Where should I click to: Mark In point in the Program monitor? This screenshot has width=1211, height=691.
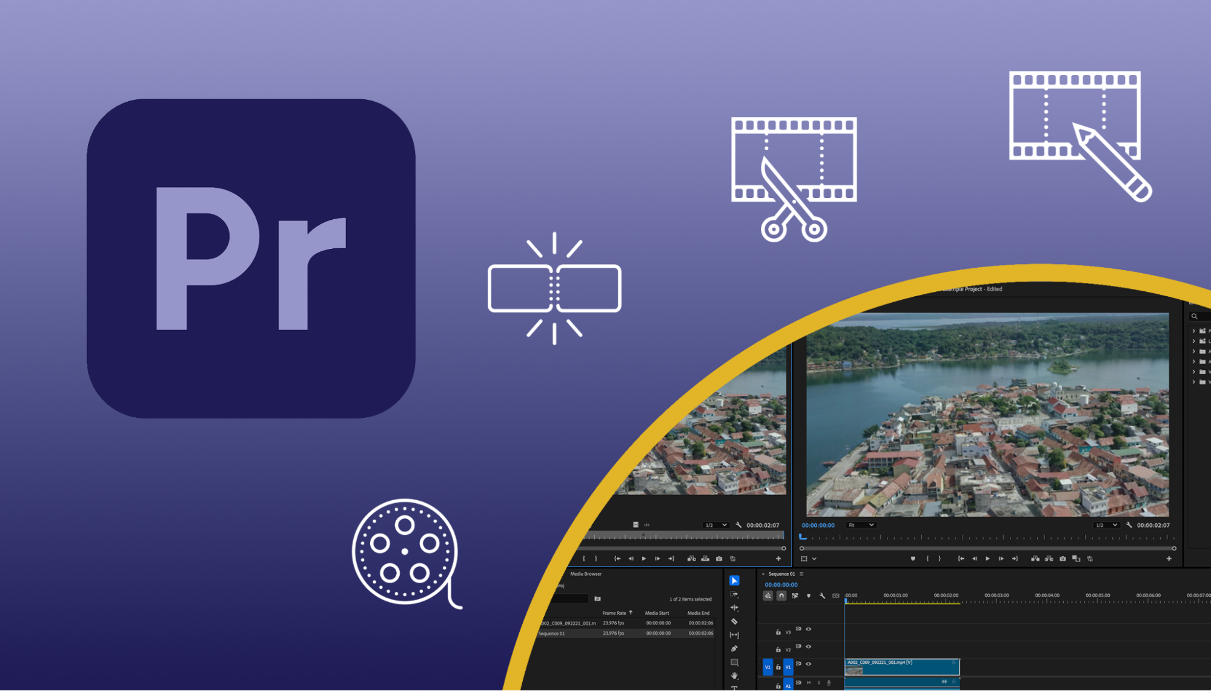tap(927, 558)
